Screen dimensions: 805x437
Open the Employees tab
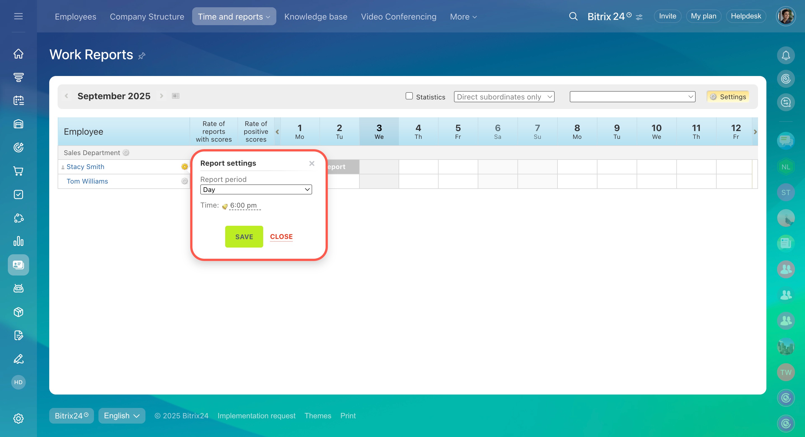76,16
